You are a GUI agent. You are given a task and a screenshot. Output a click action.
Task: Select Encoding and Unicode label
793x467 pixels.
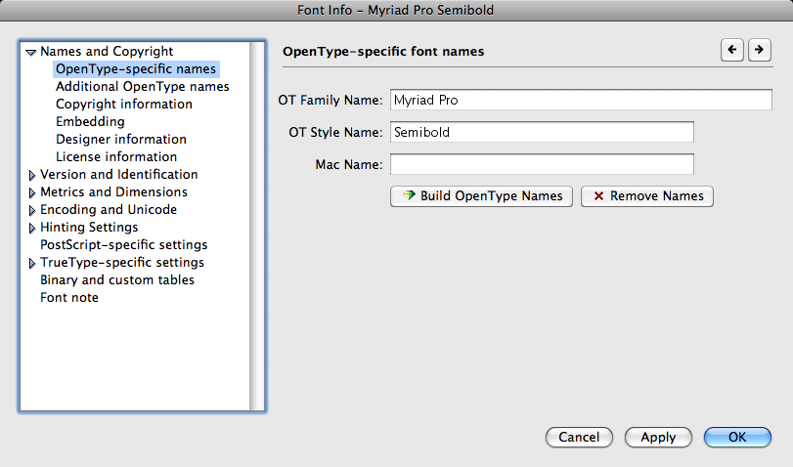109,210
